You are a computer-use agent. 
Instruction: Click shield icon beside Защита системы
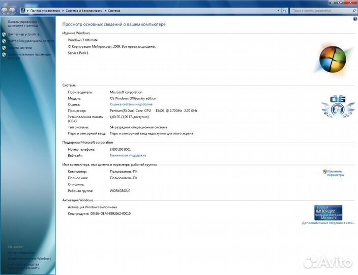[x=4, y=47]
